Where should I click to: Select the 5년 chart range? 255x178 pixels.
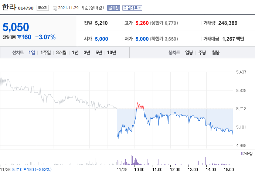click(x=99, y=52)
